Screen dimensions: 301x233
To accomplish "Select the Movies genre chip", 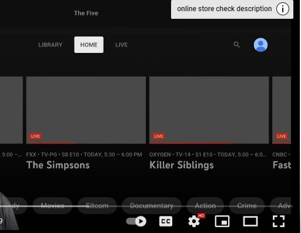I will tap(52, 206).
